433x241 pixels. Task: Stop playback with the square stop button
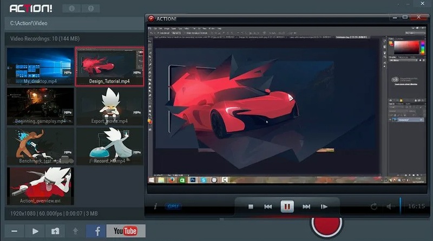pyautogui.click(x=251, y=206)
